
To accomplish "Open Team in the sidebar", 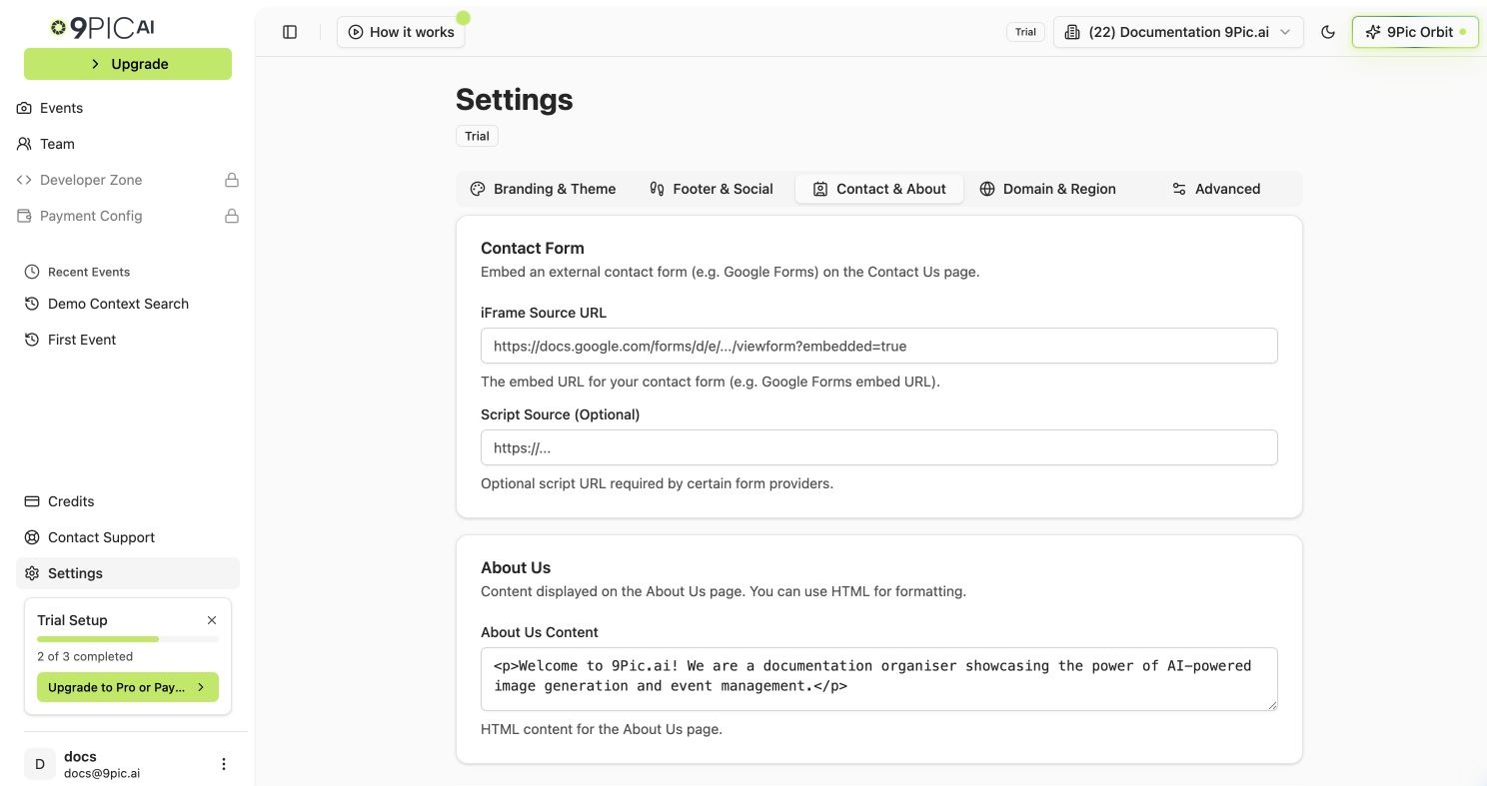I will (x=128, y=144).
